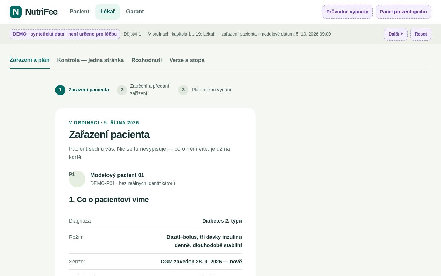Click the Modelový pacient 01 name
The image size is (441, 276).
117,175
